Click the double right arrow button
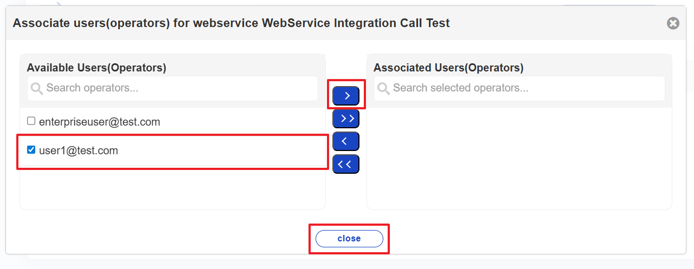This screenshot has height=269, width=694. point(346,119)
